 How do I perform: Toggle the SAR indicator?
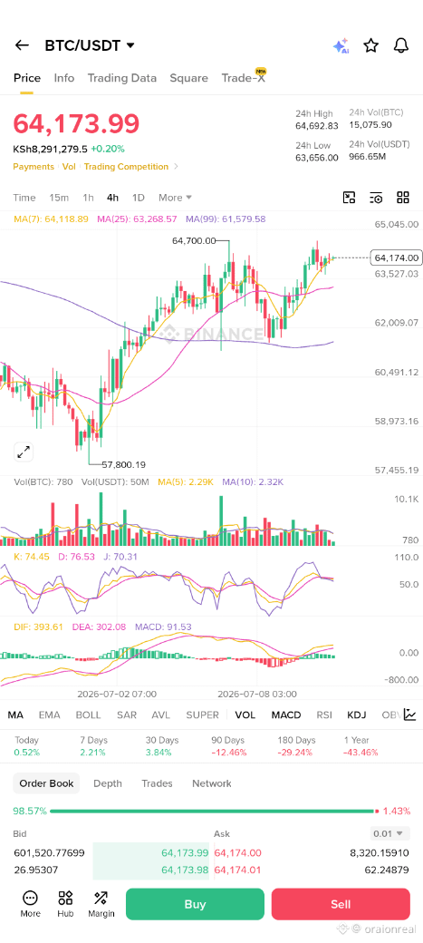[127, 715]
